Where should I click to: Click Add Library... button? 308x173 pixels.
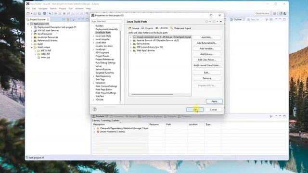click(207, 54)
